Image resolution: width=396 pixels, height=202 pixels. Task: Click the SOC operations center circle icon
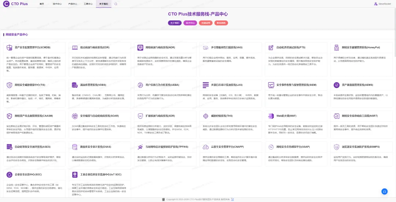tap(9, 175)
